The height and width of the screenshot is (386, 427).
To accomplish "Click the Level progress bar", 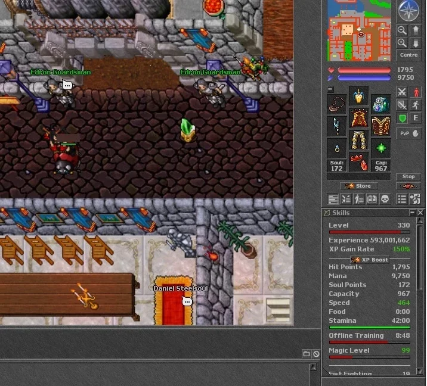I will 370,232.
